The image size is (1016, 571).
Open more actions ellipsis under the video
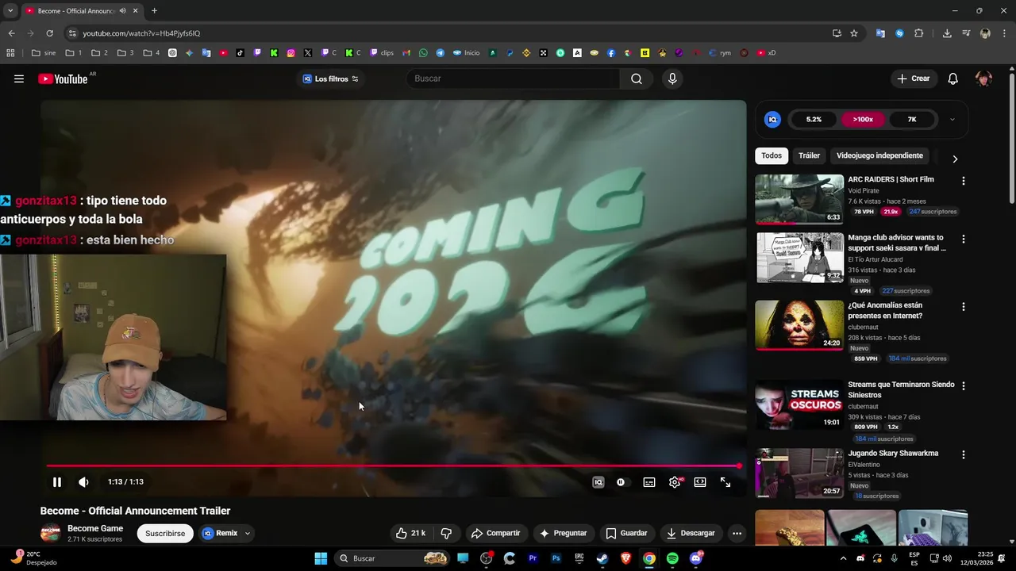pyautogui.click(x=737, y=533)
